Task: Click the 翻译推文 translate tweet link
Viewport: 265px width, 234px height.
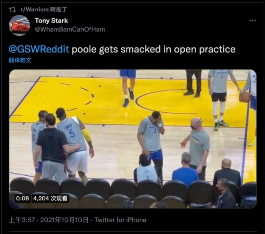Action: point(20,60)
